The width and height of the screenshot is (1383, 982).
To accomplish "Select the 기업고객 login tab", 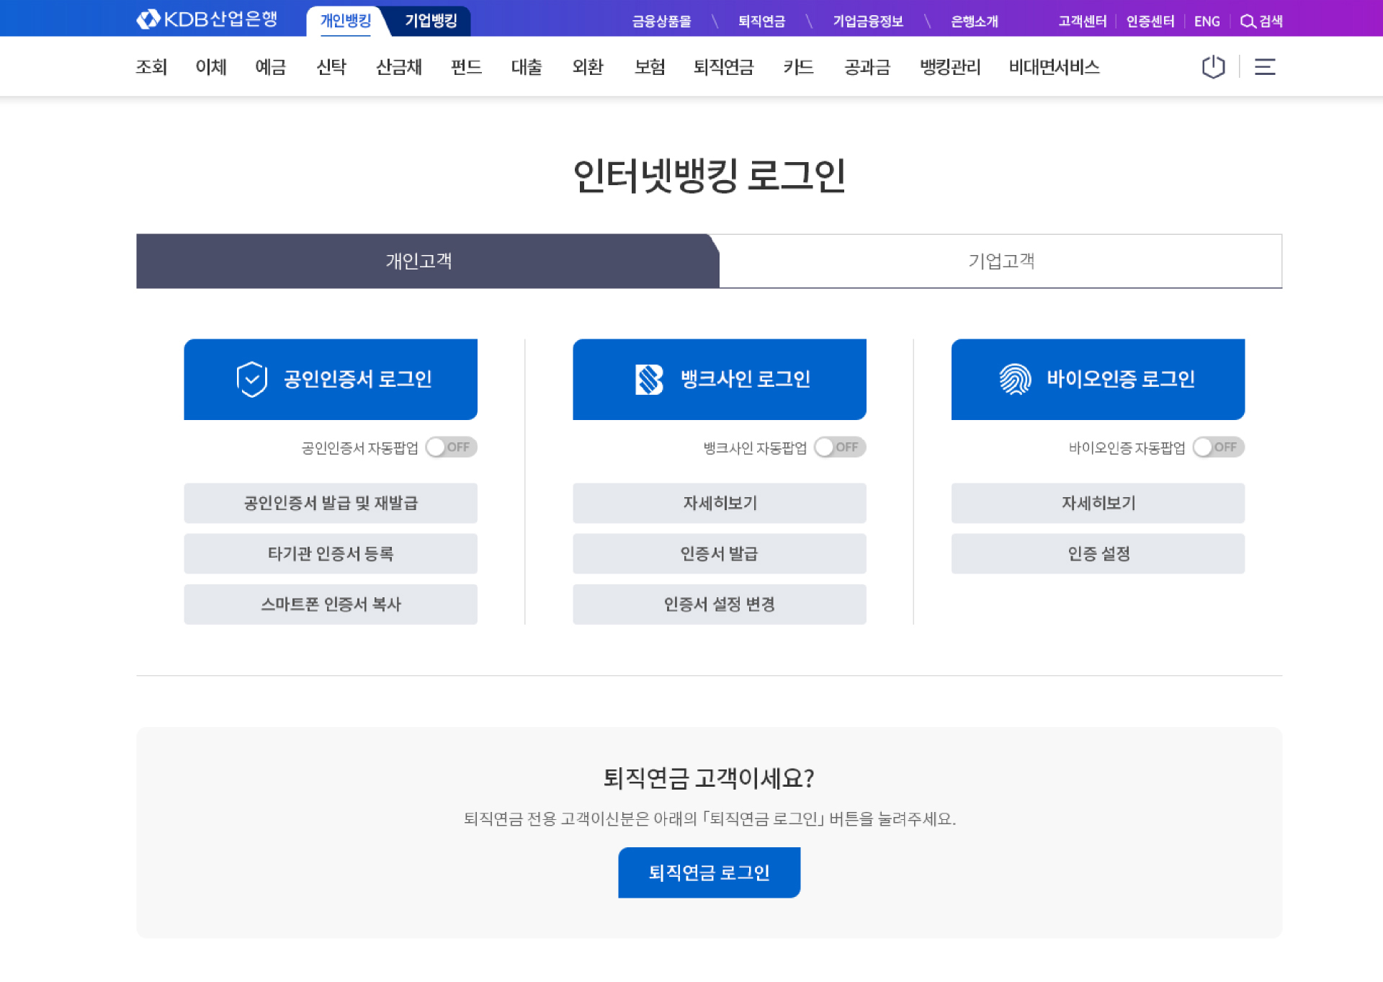I will click(x=1001, y=261).
